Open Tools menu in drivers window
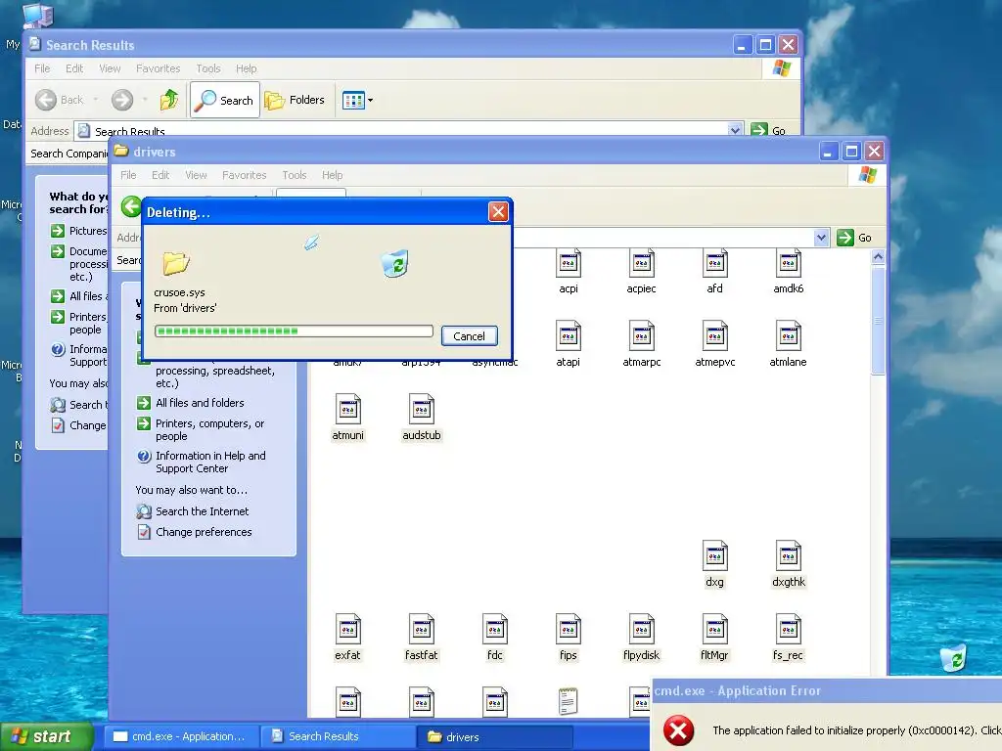This screenshot has width=1002, height=751. [294, 175]
